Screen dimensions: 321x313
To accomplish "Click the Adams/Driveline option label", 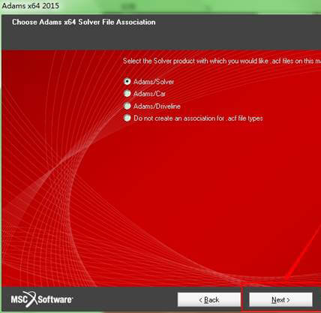I will point(157,106).
